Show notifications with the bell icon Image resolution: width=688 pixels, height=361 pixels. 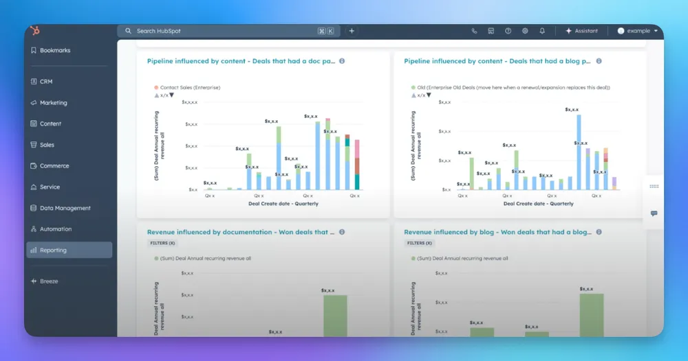[542, 31]
